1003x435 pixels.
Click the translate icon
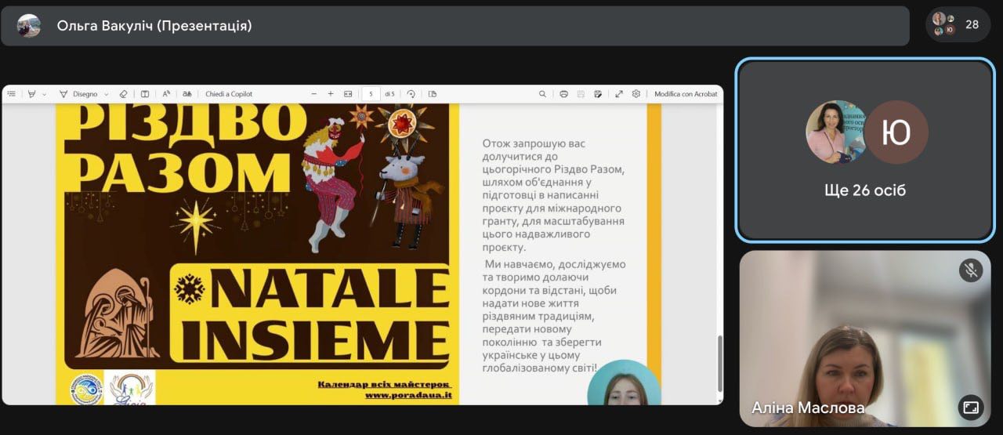coord(187,94)
